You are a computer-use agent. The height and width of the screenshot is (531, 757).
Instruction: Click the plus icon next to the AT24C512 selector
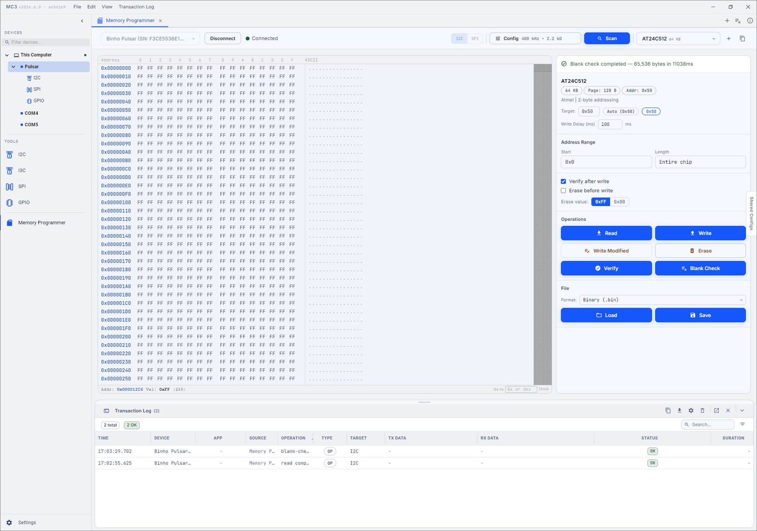729,38
